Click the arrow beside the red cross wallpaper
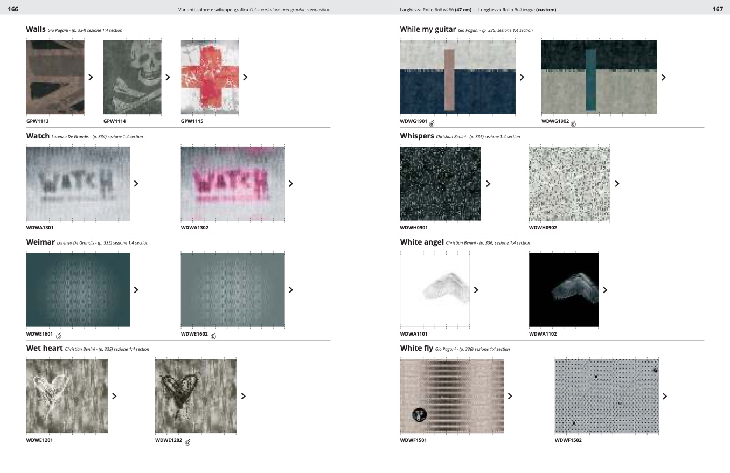 click(245, 78)
